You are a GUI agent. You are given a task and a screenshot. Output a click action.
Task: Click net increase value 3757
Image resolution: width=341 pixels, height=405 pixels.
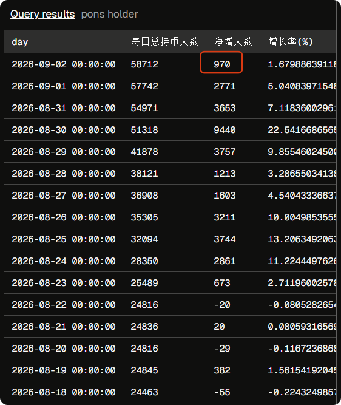coord(225,152)
